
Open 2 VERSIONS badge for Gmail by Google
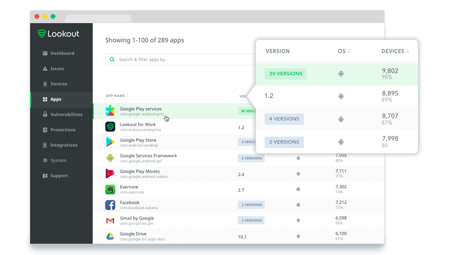point(251,221)
